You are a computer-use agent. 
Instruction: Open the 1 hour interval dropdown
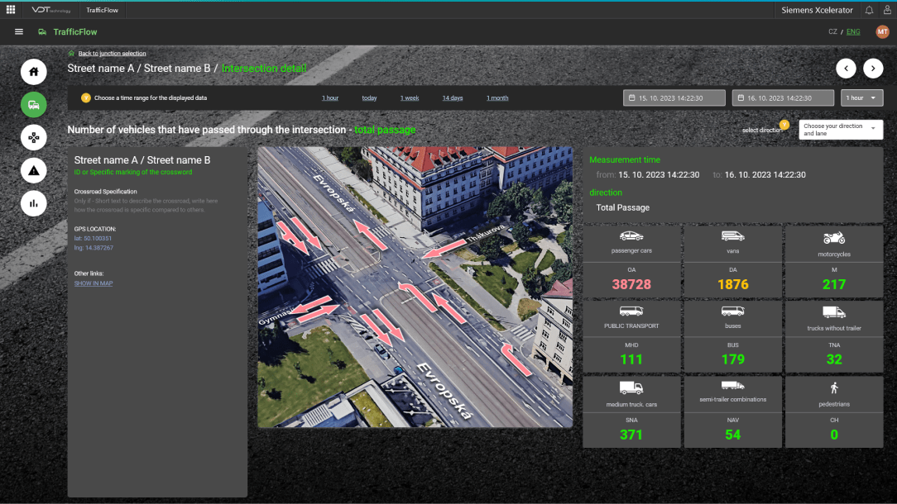click(x=861, y=97)
